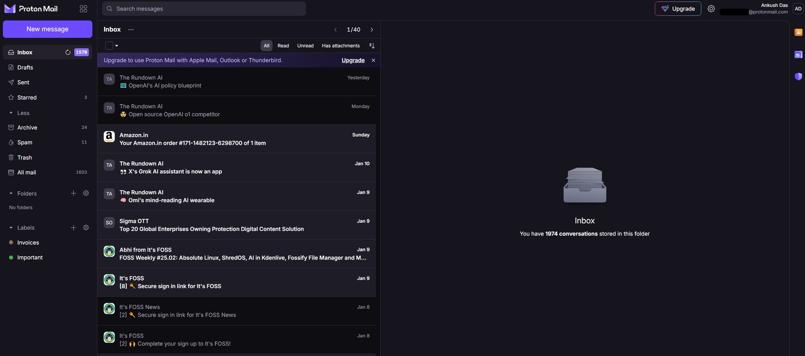
Task: Filter by Has attachments
Action: (341, 45)
